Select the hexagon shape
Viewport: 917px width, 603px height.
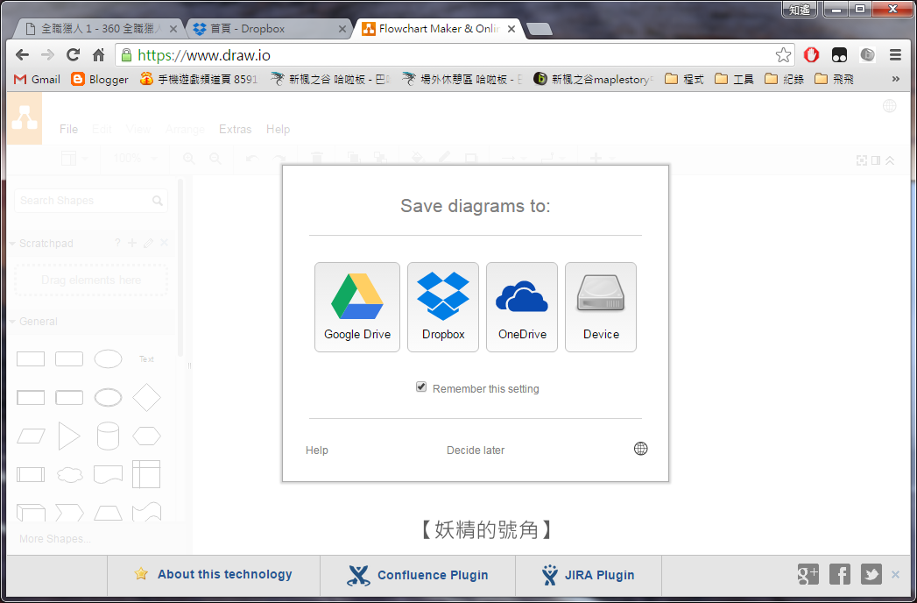pos(146,436)
